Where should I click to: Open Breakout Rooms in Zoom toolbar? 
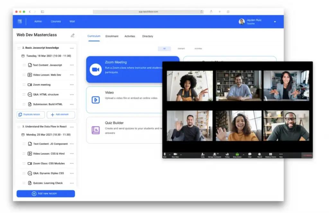point(271,155)
